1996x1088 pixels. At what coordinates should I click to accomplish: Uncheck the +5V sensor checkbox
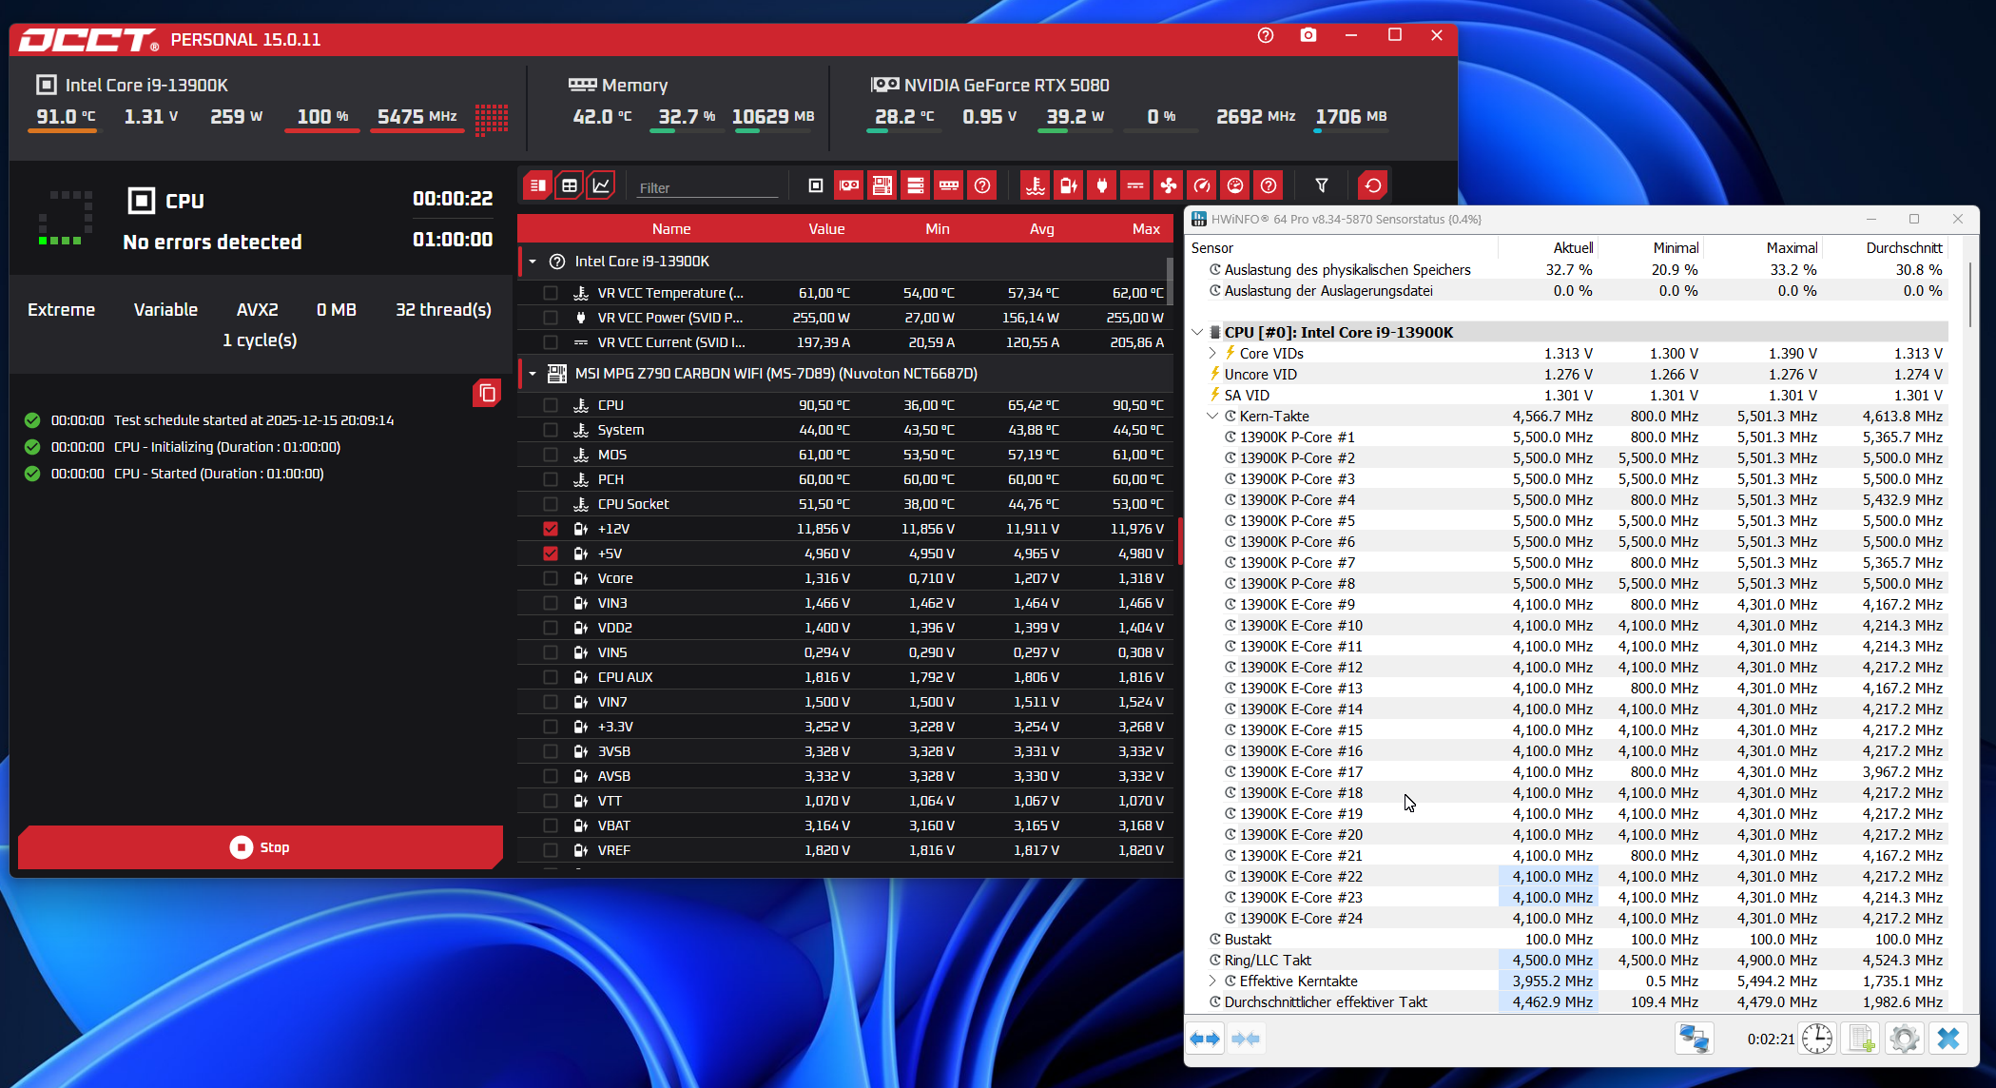pos(551,554)
